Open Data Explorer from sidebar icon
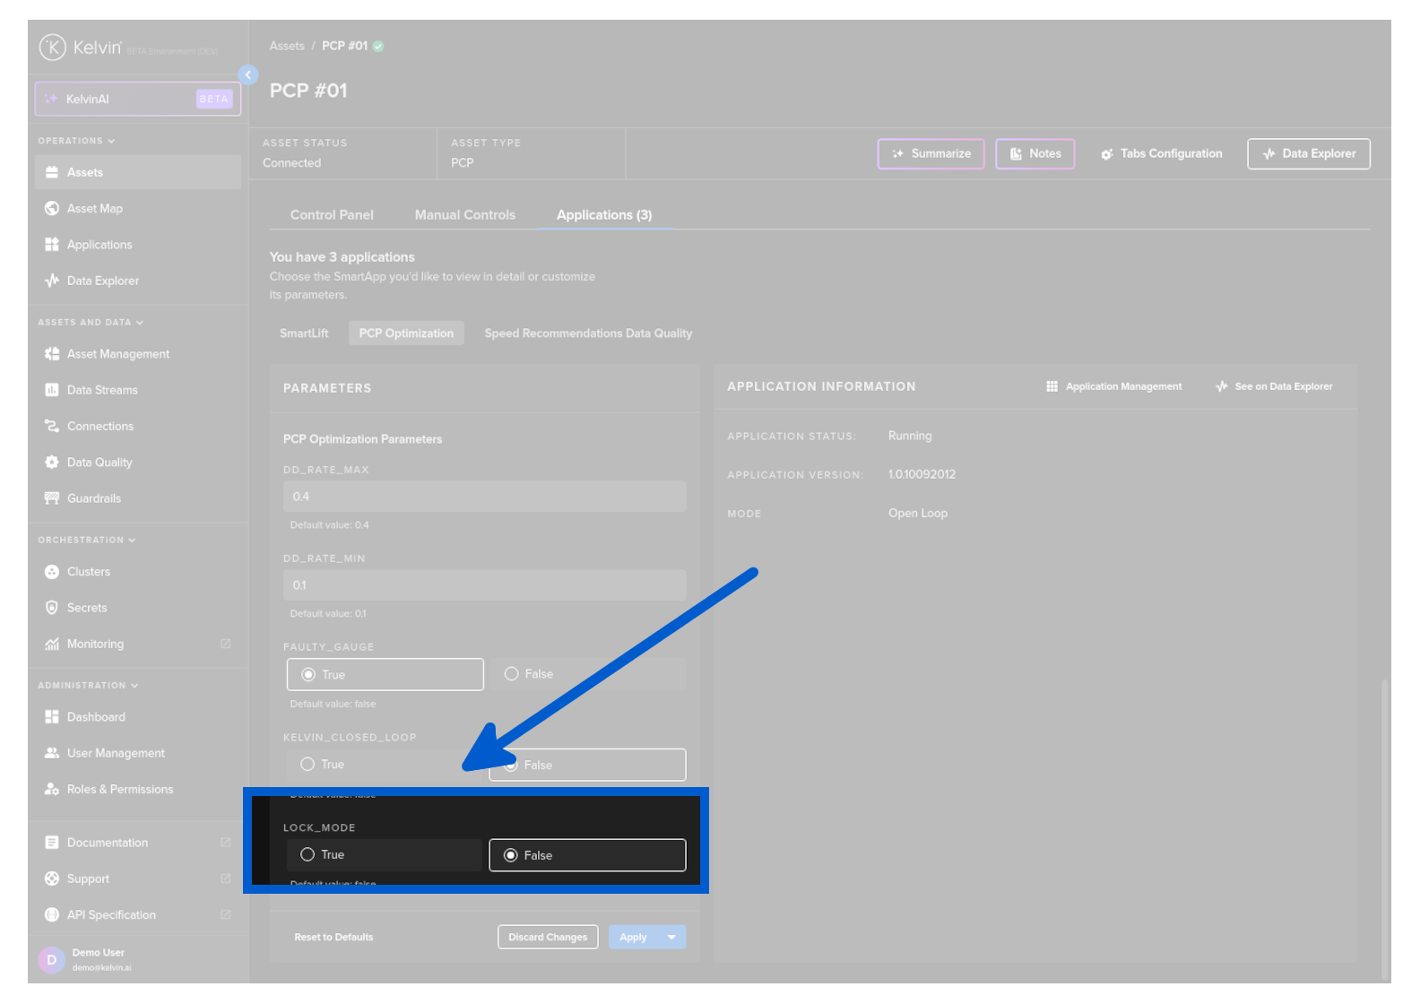This screenshot has height=1004, width=1420. (x=52, y=281)
